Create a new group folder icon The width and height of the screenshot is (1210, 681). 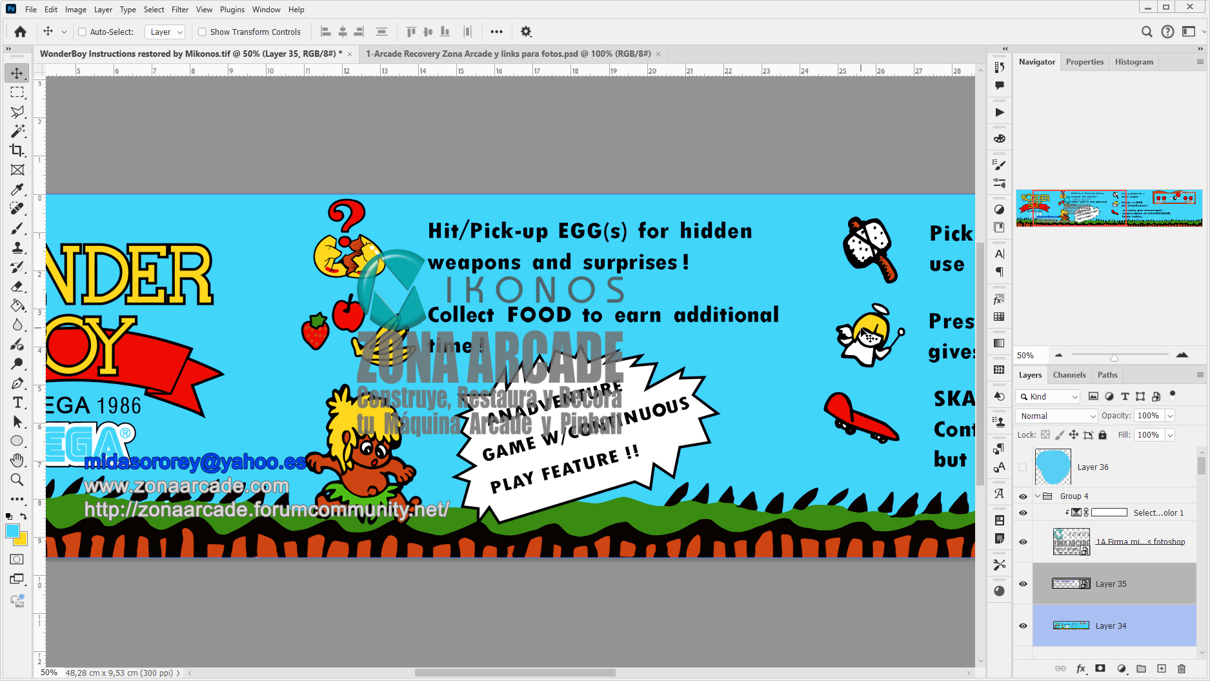click(1141, 669)
